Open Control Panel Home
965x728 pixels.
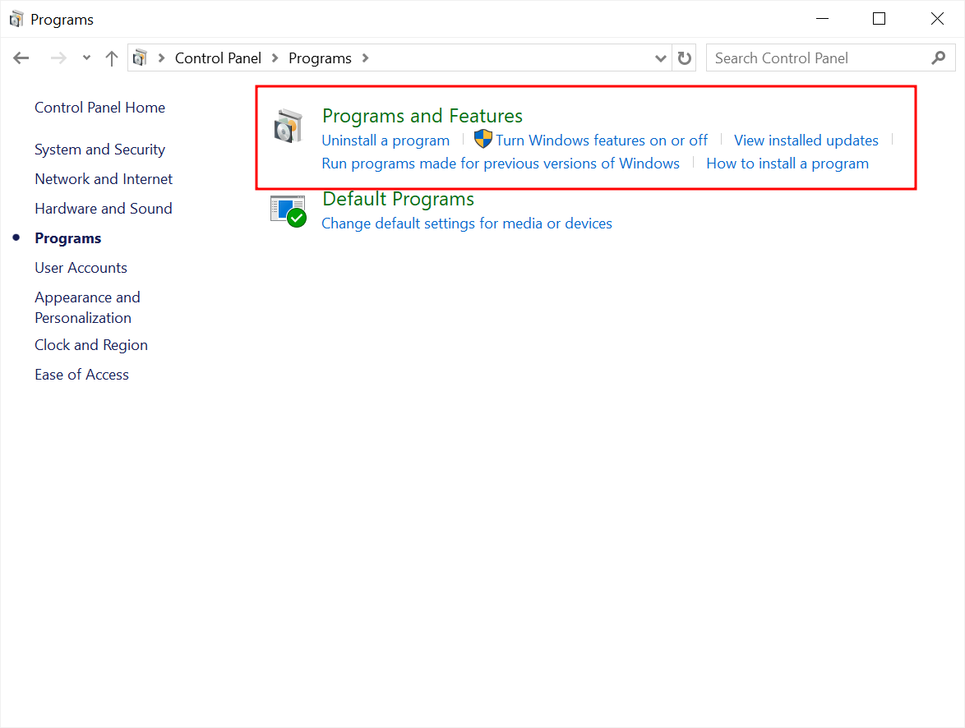pyautogui.click(x=99, y=108)
